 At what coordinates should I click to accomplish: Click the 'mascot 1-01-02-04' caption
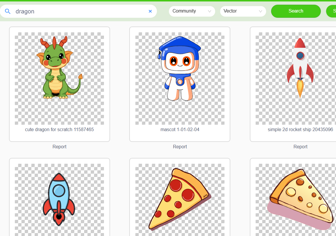point(180,129)
